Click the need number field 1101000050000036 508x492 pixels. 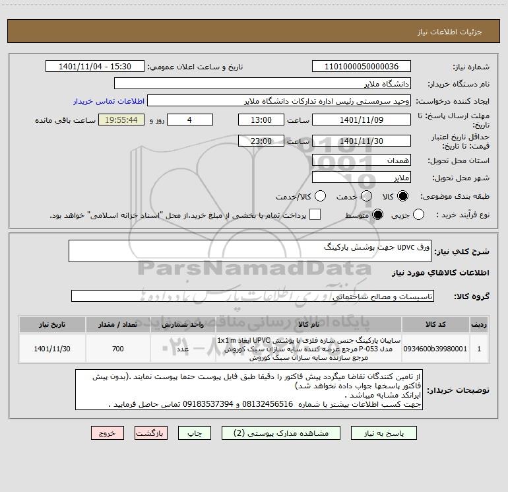[x=362, y=67]
